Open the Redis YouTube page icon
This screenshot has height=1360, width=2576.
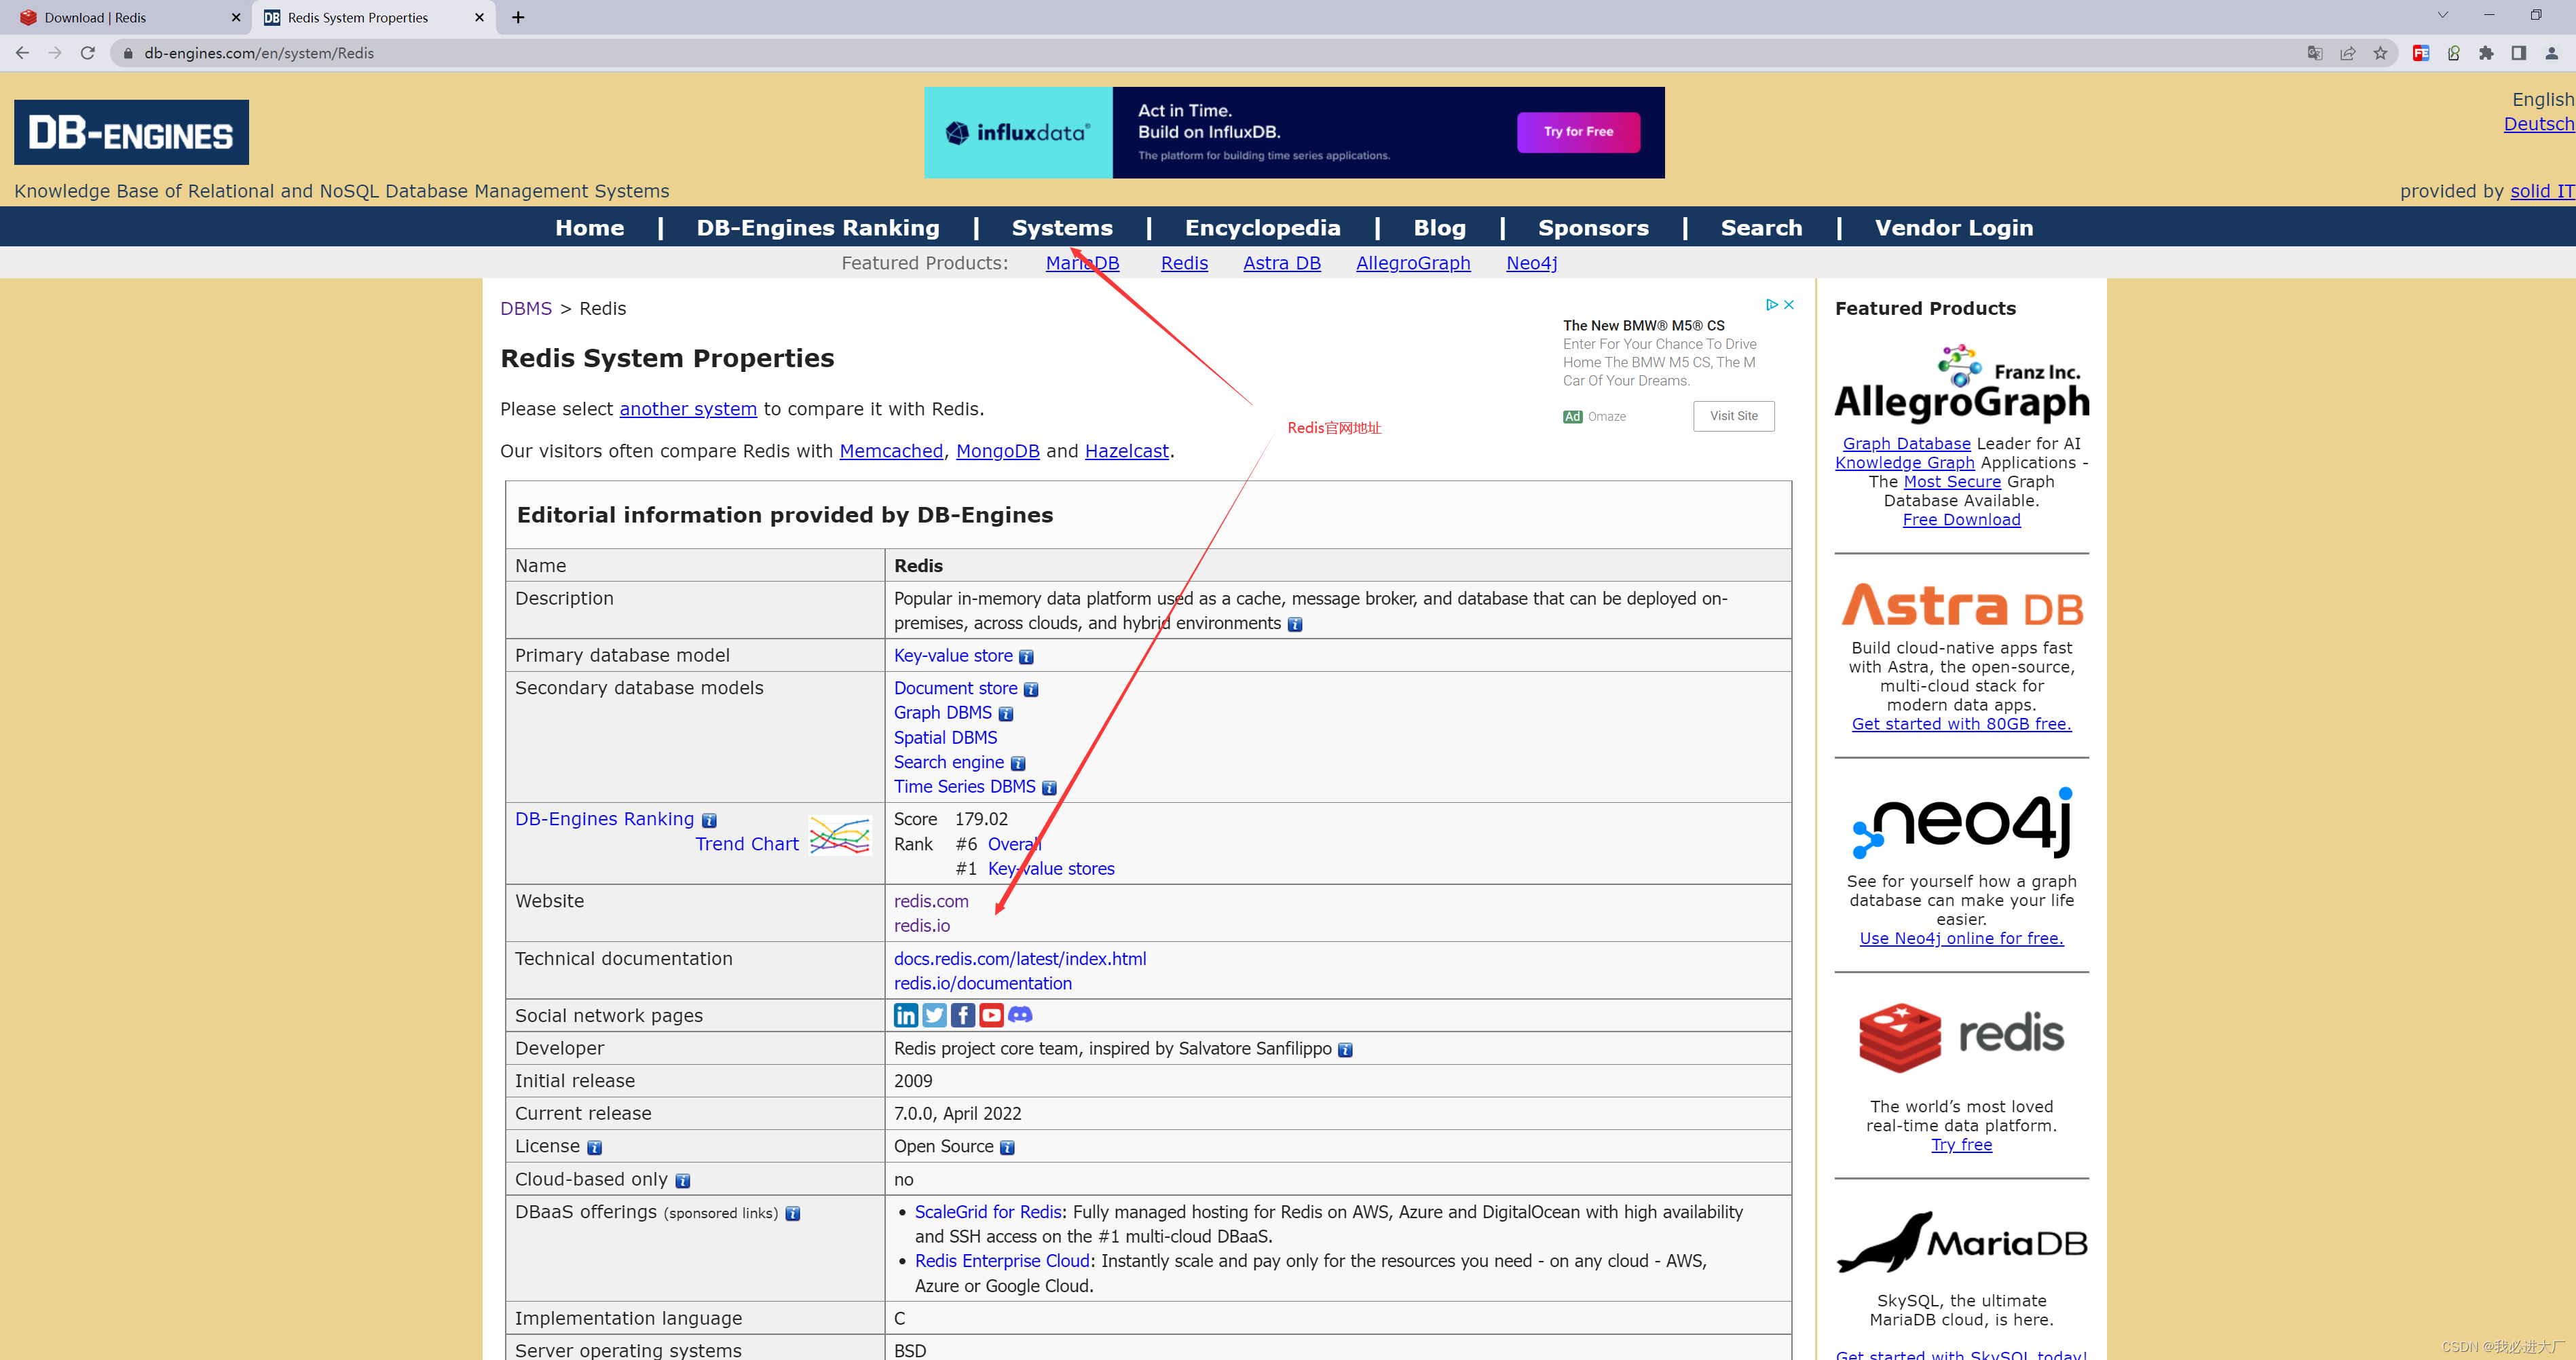point(991,1015)
